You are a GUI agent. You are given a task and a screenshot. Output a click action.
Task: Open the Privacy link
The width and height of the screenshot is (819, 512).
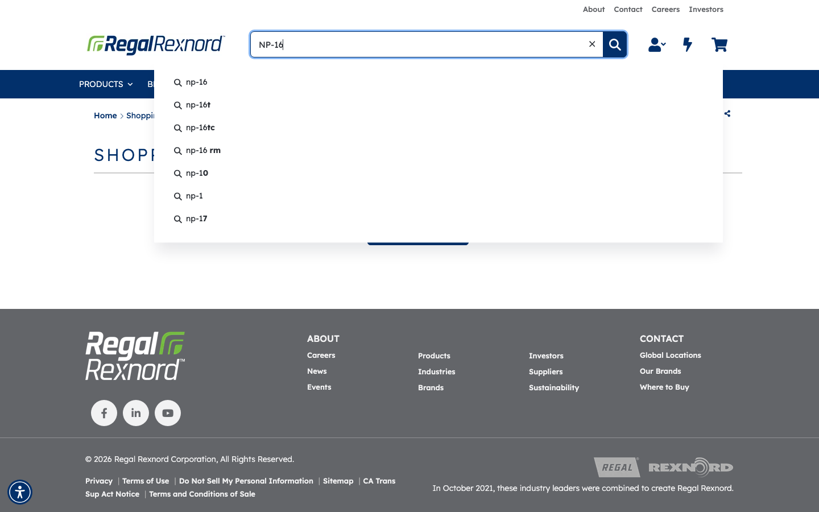[99, 481]
